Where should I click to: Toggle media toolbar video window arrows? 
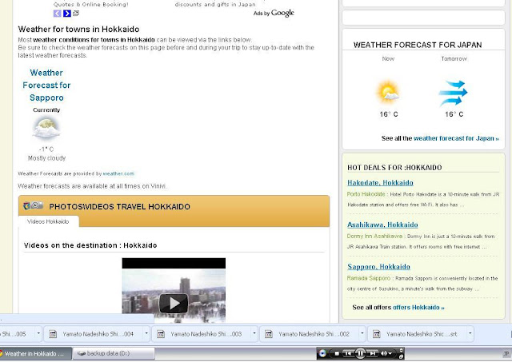click(x=402, y=351)
